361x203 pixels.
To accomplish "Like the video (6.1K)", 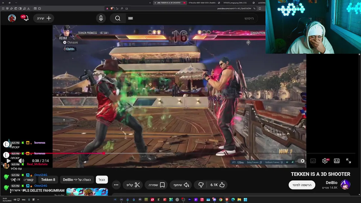I will pos(217,185).
